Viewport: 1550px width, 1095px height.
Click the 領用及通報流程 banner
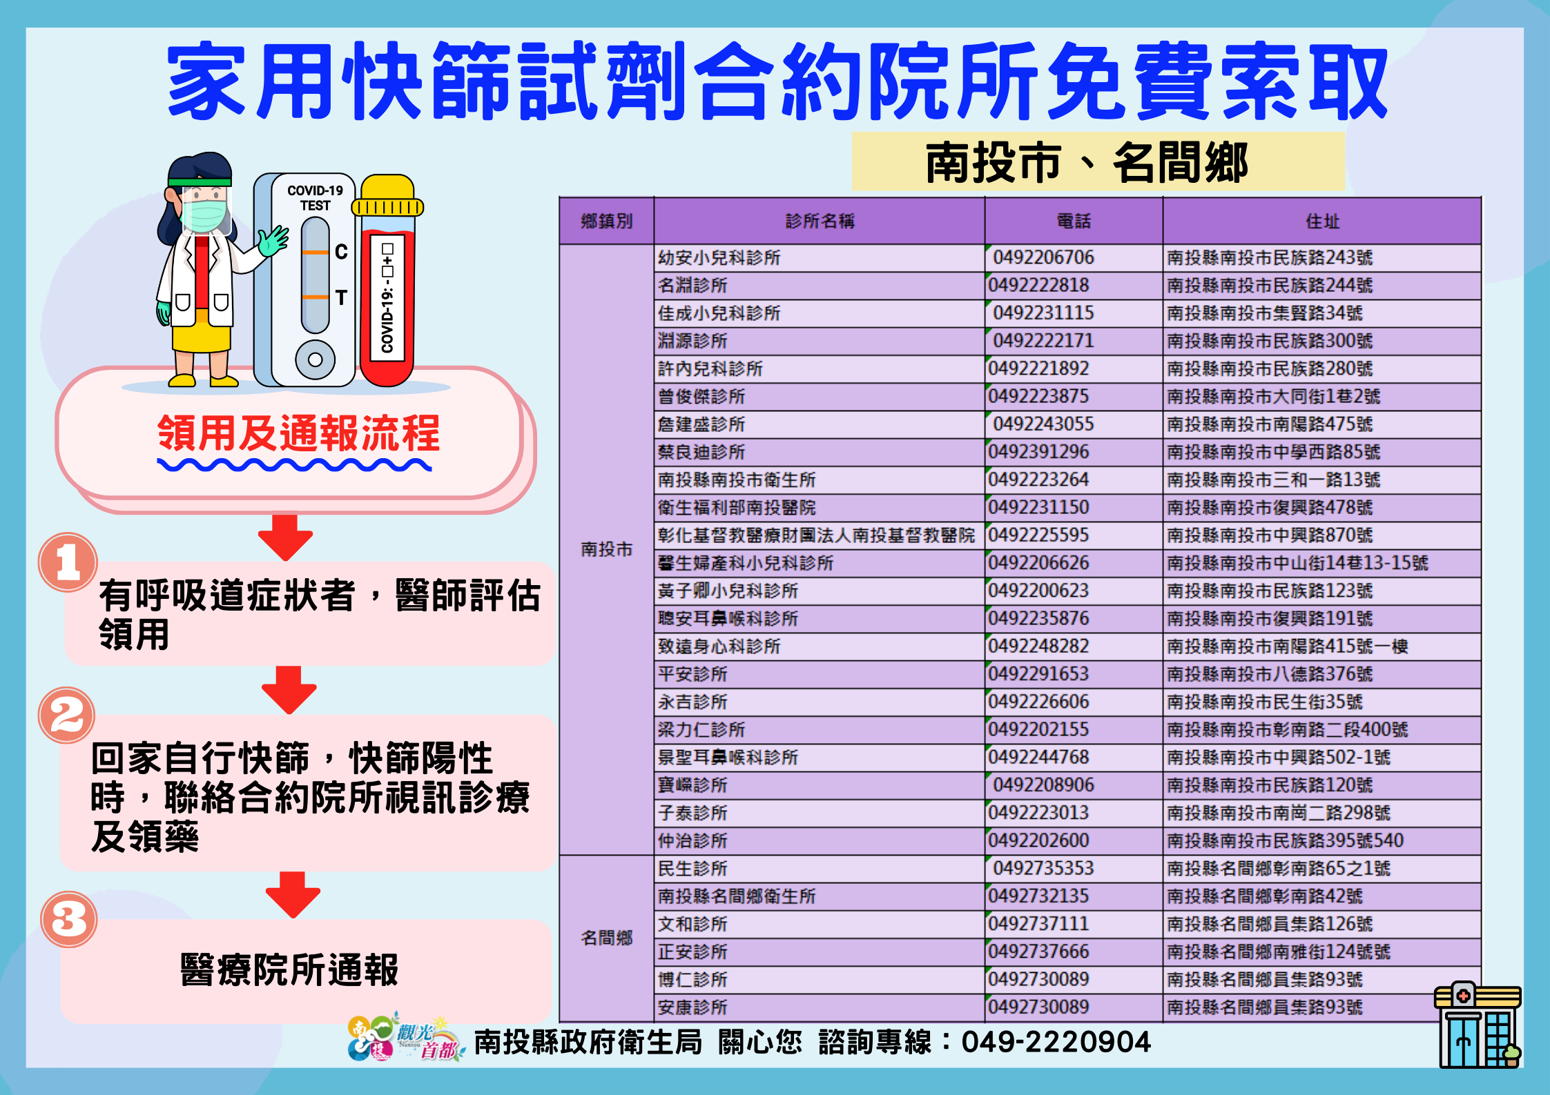pyautogui.click(x=297, y=435)
